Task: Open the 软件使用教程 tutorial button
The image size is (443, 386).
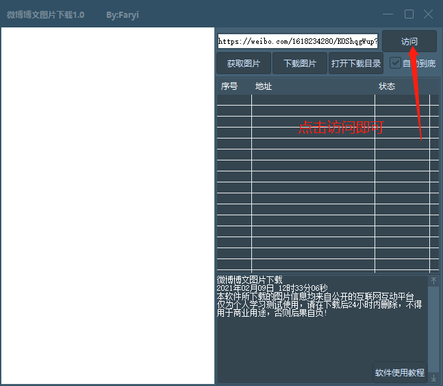Action: [x=399, y=372]
